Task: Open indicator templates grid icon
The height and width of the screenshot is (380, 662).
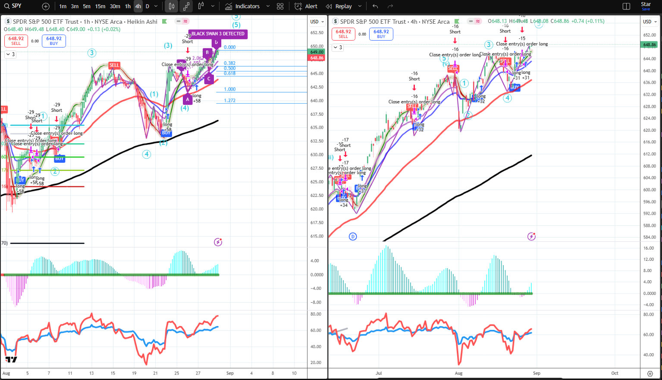Action: (280, 6)
